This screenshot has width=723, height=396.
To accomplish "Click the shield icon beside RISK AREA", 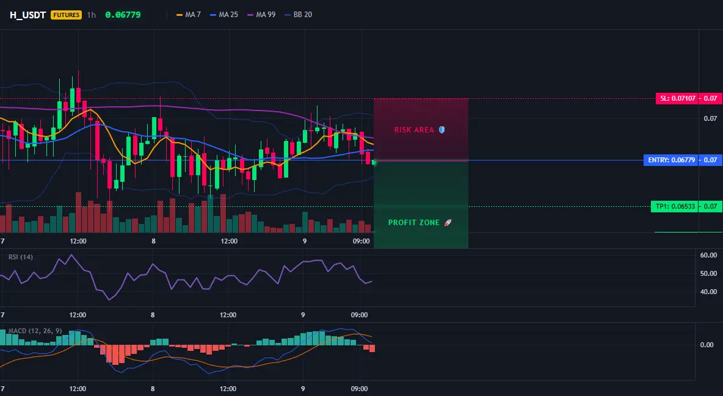I will click(x=441, y=130).
